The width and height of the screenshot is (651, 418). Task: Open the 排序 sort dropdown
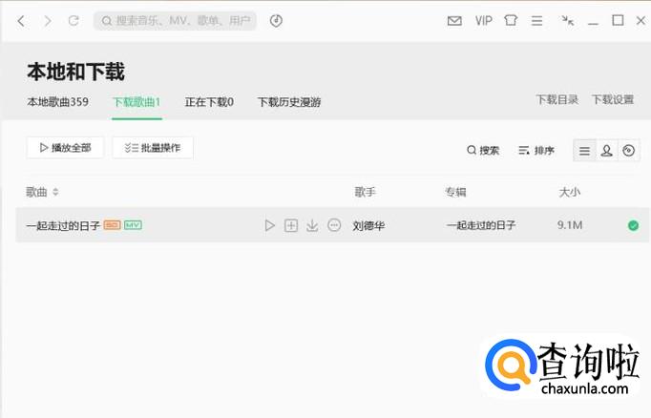click(536, 150)
